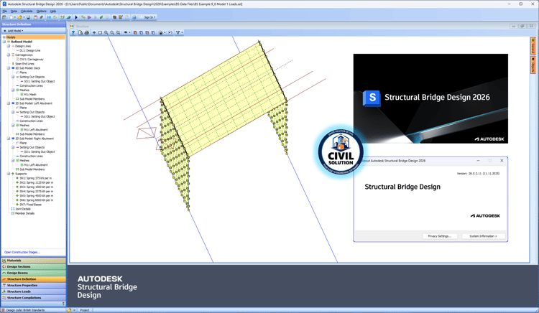
Task: Collapse the 2D Sub Model: Deck node
Action: (x=9, y=68)
